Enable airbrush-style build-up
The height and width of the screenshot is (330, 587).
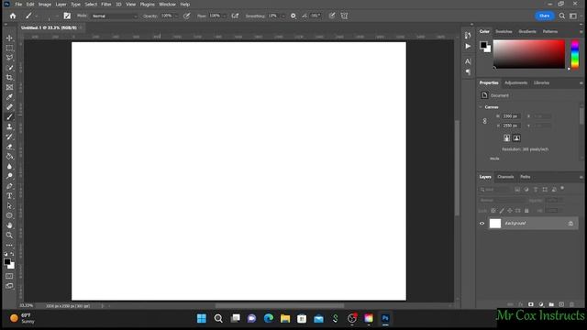point(235,16)
